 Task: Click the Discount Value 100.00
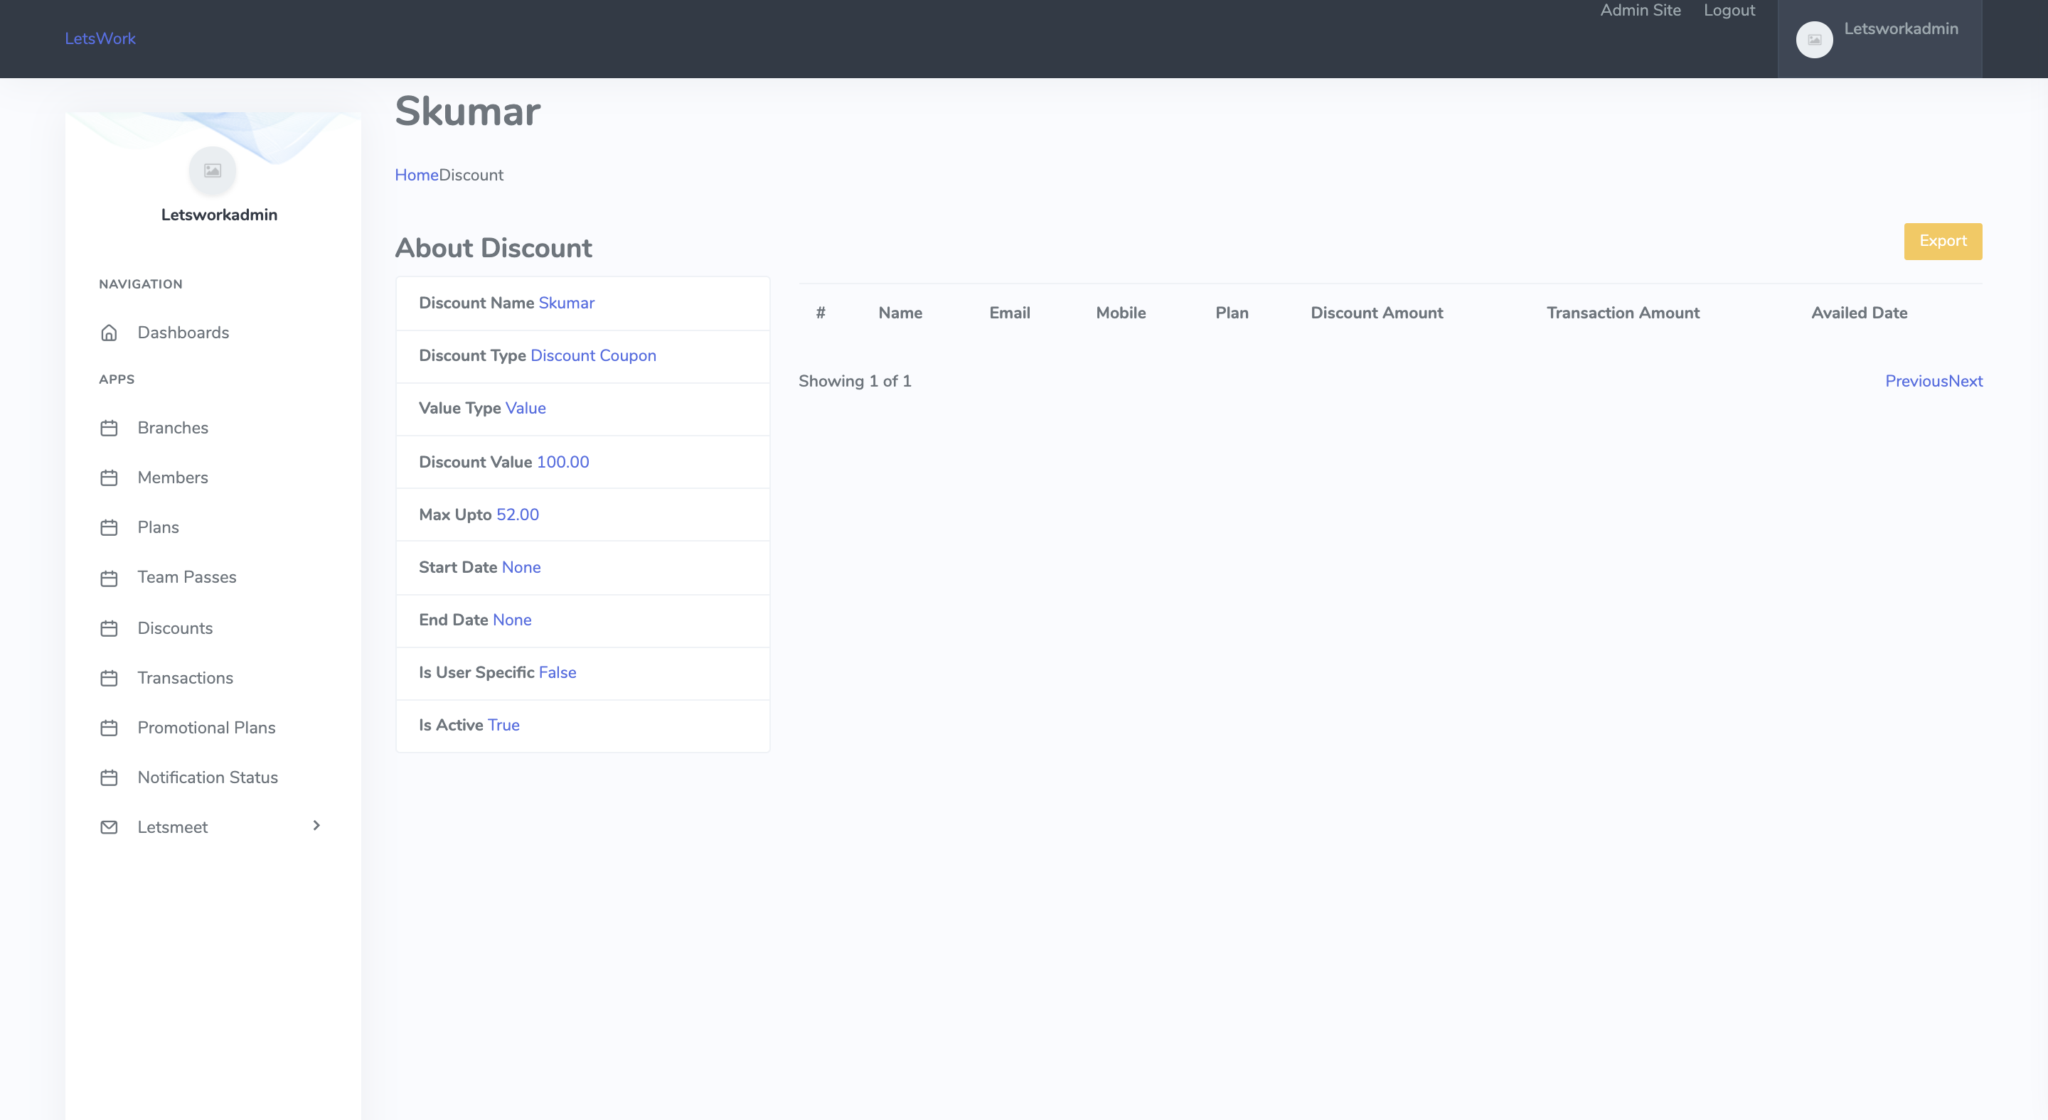[563, 463]
